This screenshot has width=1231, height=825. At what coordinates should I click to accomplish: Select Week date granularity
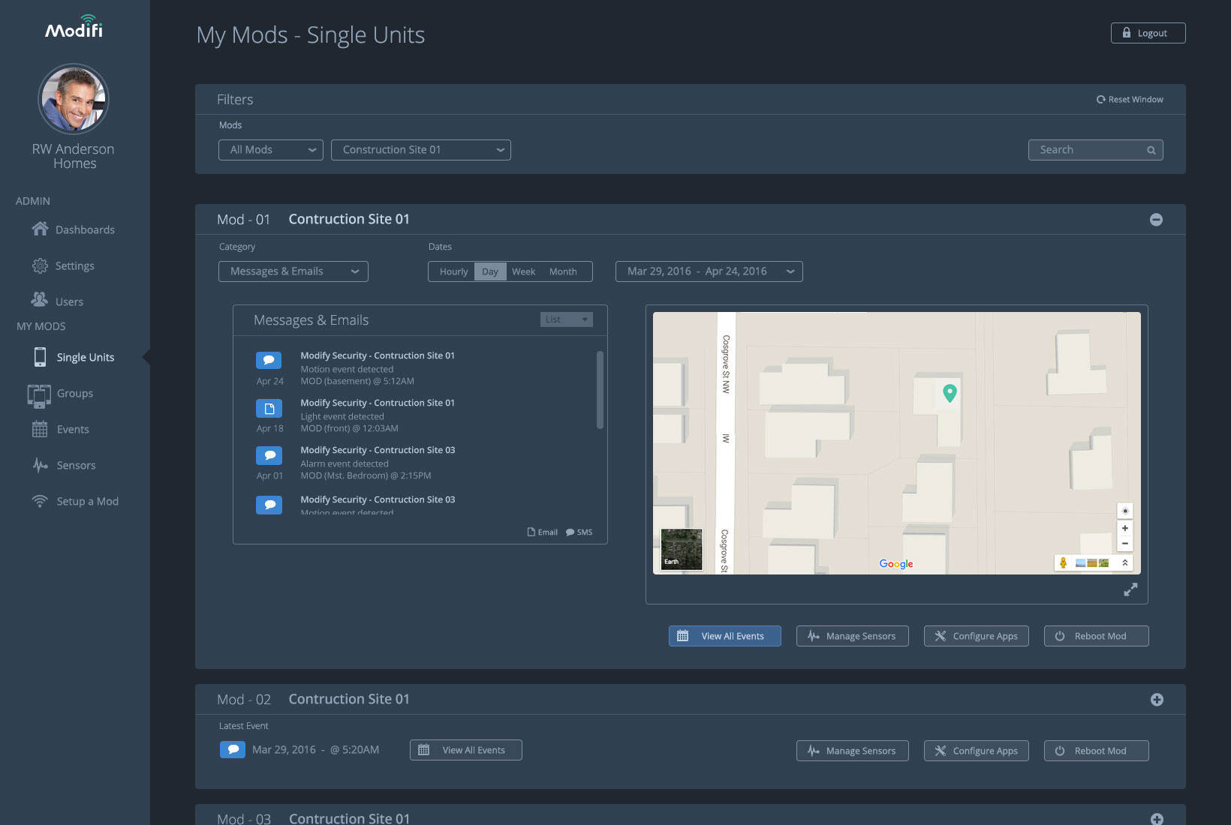523,271
